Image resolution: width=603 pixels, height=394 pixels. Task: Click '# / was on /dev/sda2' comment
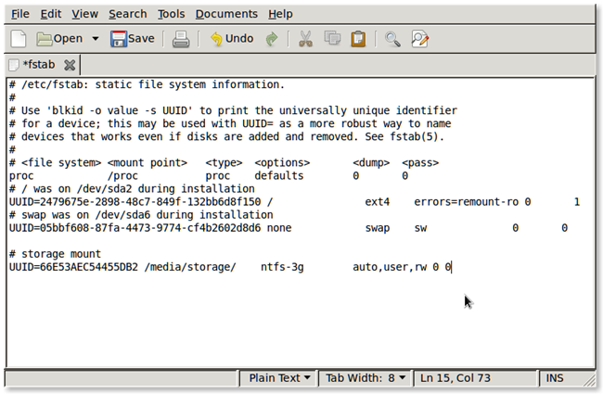pyautogui.click(x=71, y=189)
